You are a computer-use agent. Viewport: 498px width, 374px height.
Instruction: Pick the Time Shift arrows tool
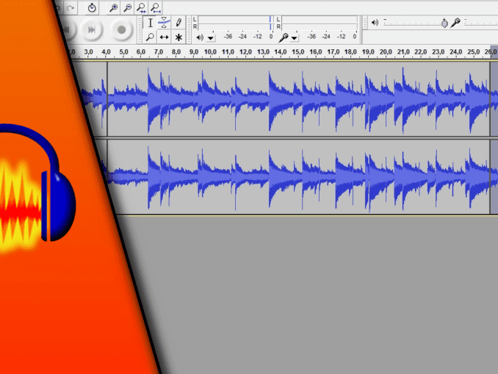coord(165,37)
